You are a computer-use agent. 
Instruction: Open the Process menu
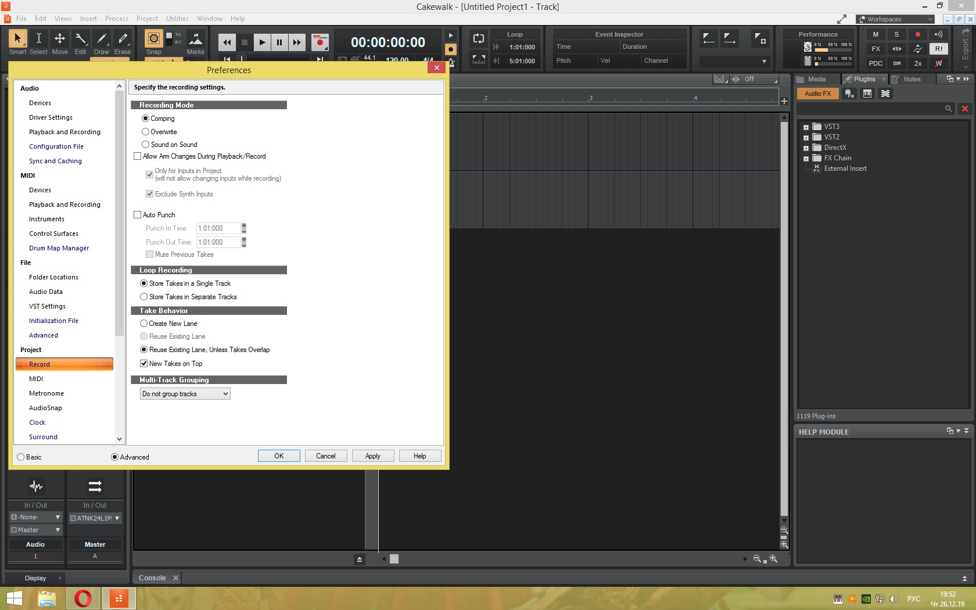[117, 19]
